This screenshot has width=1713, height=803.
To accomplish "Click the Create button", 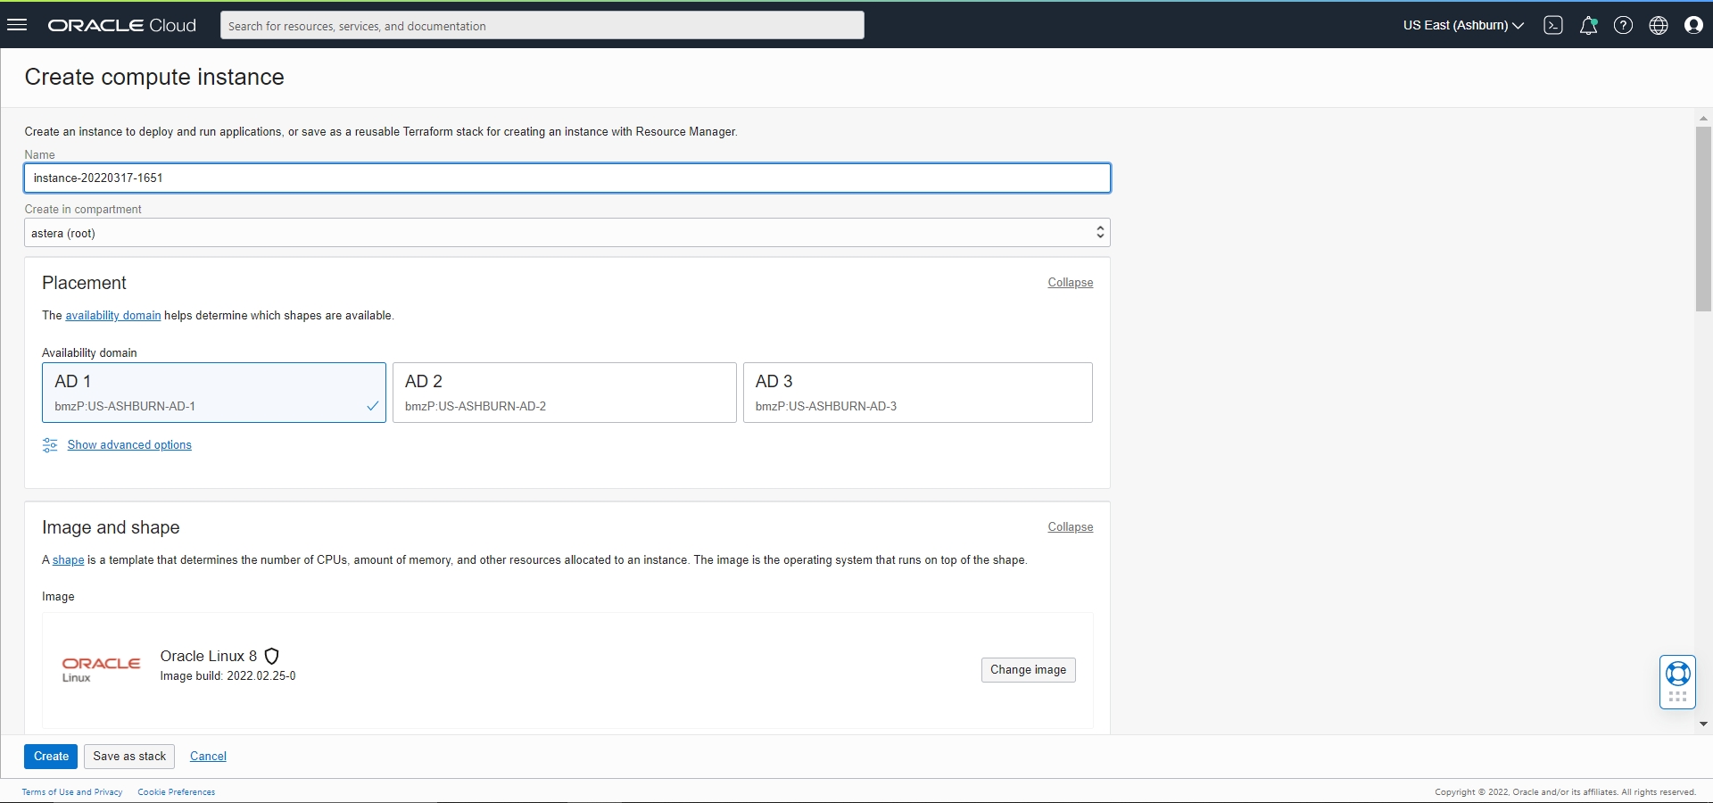I will click(x=51, y=757).
